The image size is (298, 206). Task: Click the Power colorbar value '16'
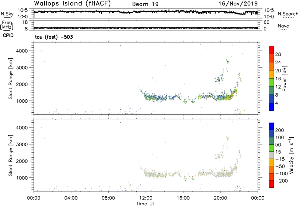tap(278, 79)
